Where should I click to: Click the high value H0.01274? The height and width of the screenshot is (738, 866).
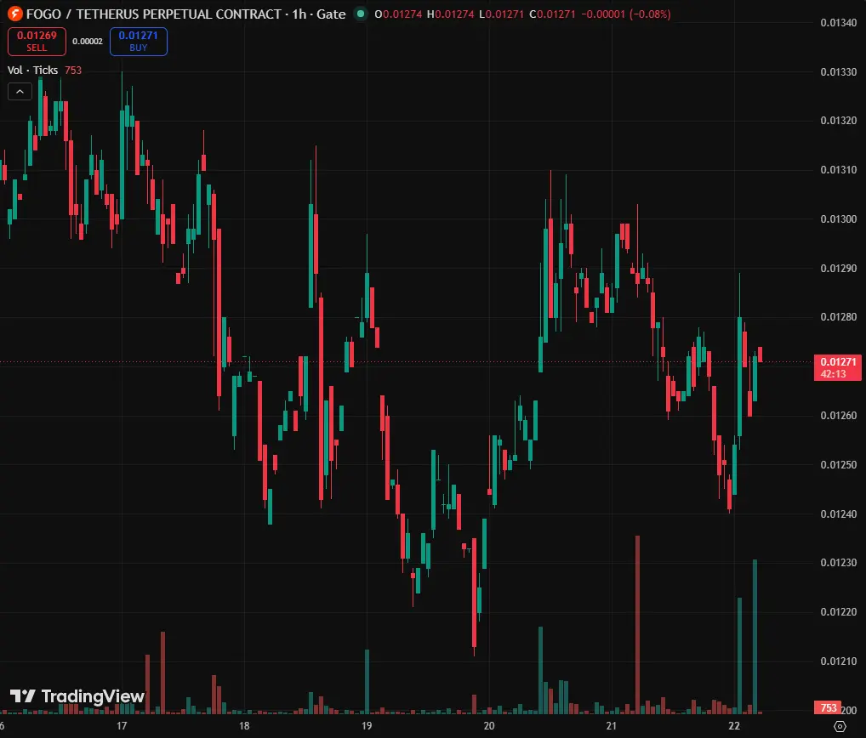pos(450,14)
